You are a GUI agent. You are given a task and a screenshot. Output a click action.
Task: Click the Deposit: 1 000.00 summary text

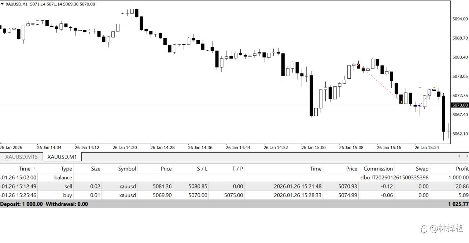pos(22,204)
